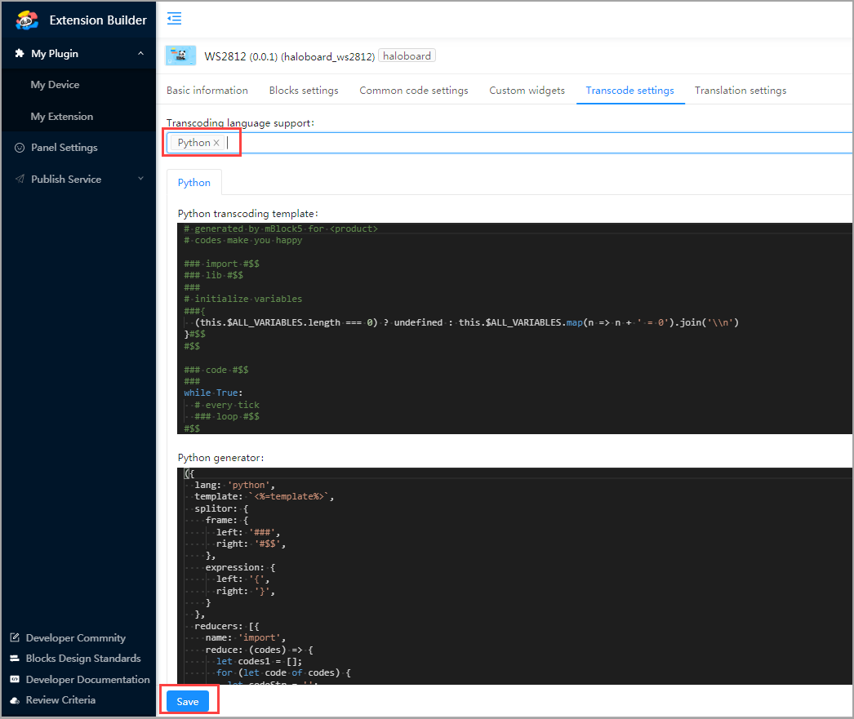This screenshot has width=854, height=719.
Task: Remove the Python language tag
Action: click(x=216, y=143)
